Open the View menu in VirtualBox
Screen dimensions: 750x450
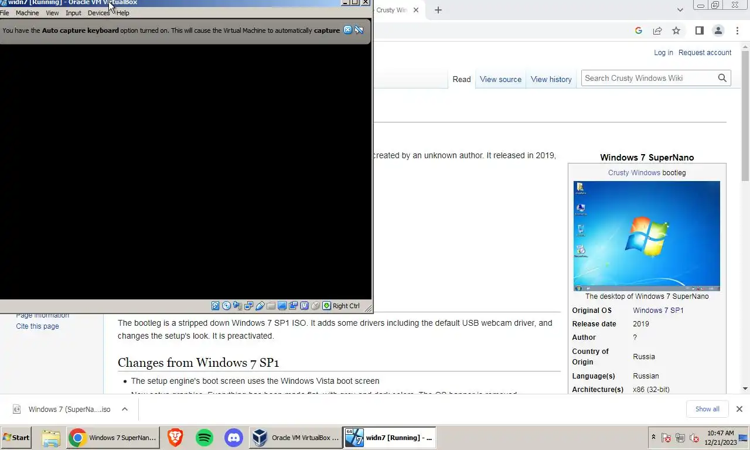52,13
